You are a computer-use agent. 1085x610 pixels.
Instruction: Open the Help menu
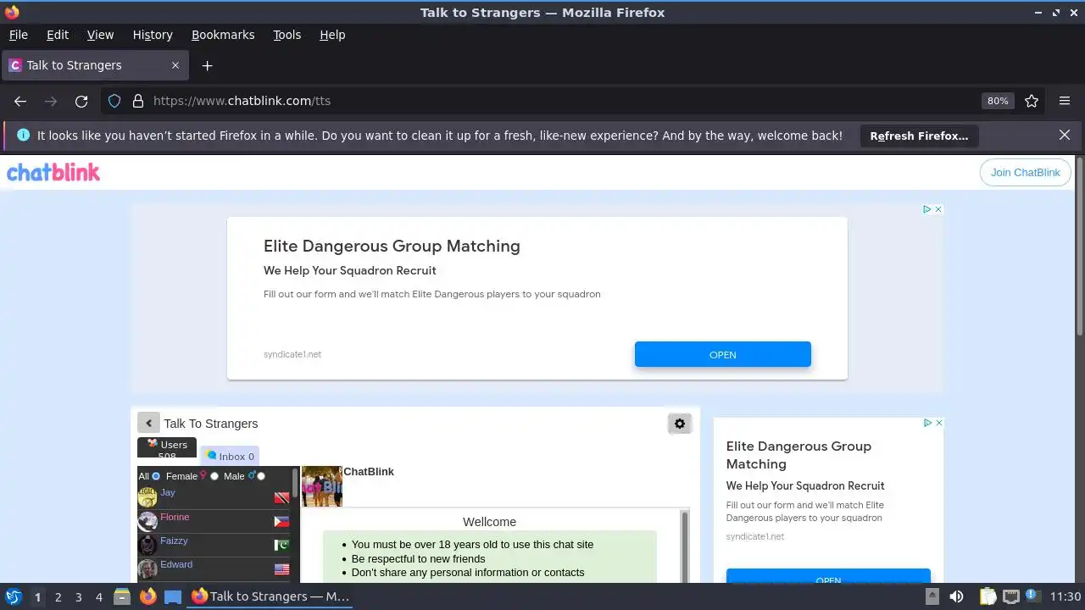pos(332,35)
